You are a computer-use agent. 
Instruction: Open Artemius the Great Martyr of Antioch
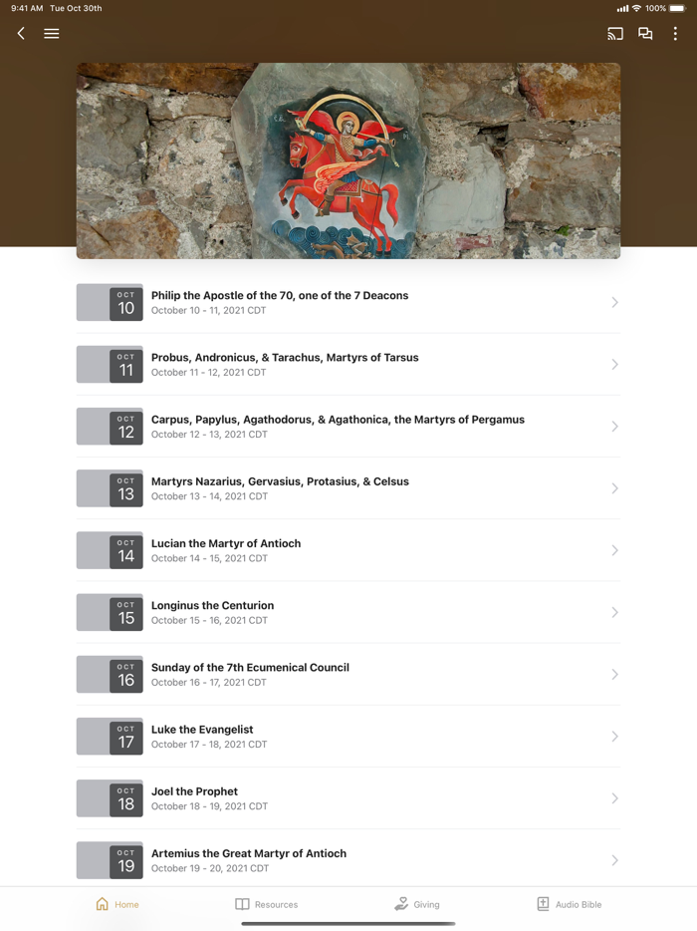pyautogui.click(x=348, y=860)
